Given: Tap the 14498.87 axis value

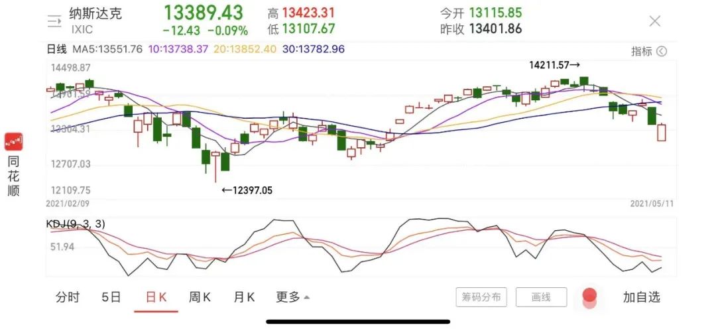Looking at the screenshot, I should point(71,68).
